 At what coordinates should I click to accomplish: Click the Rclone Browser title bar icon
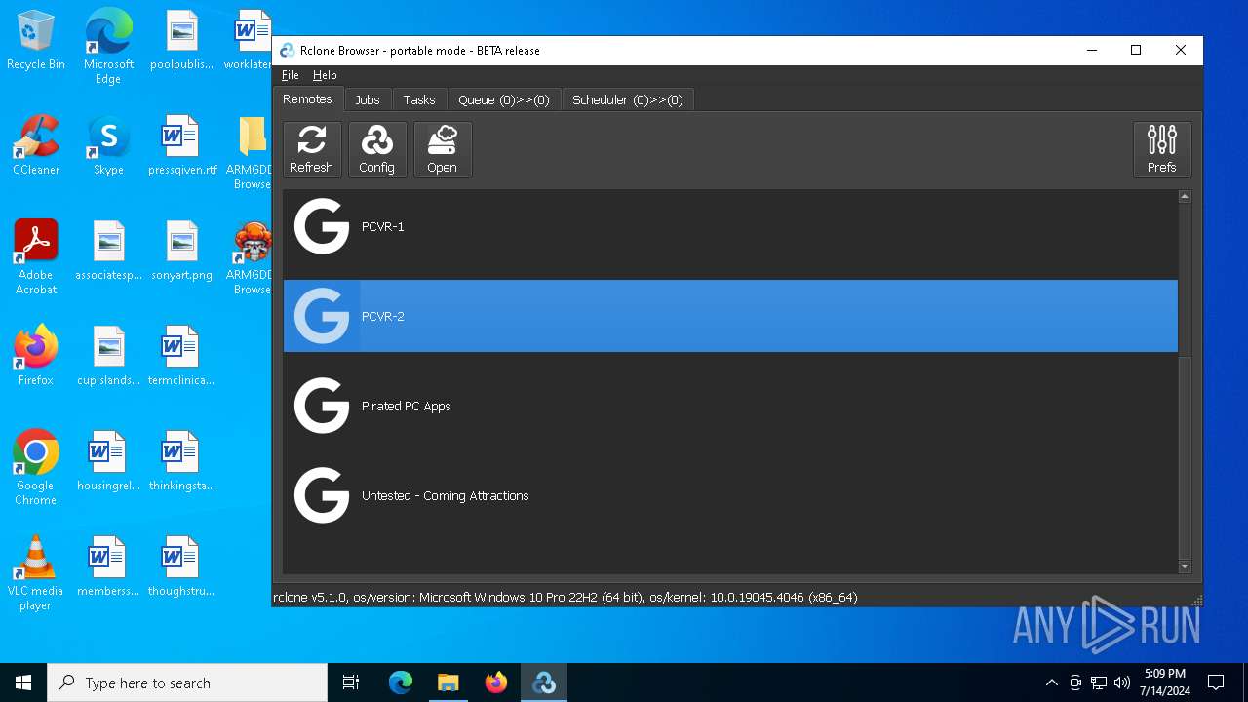[x=288, y=51]
